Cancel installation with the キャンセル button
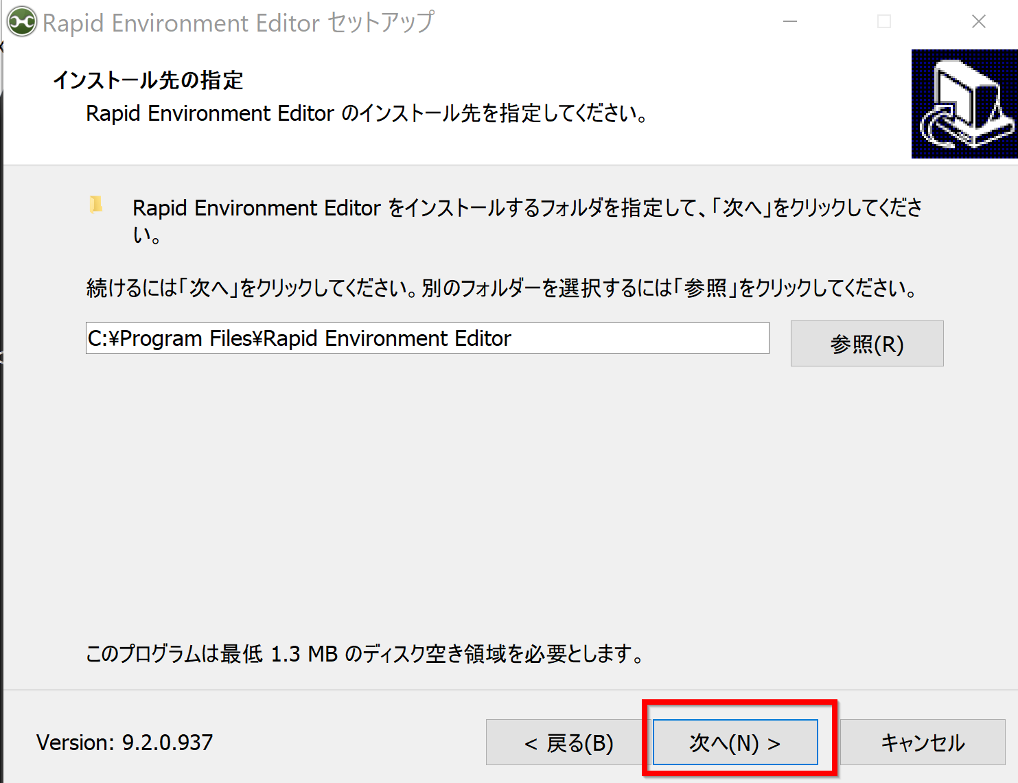 click(x=922, y=743)
